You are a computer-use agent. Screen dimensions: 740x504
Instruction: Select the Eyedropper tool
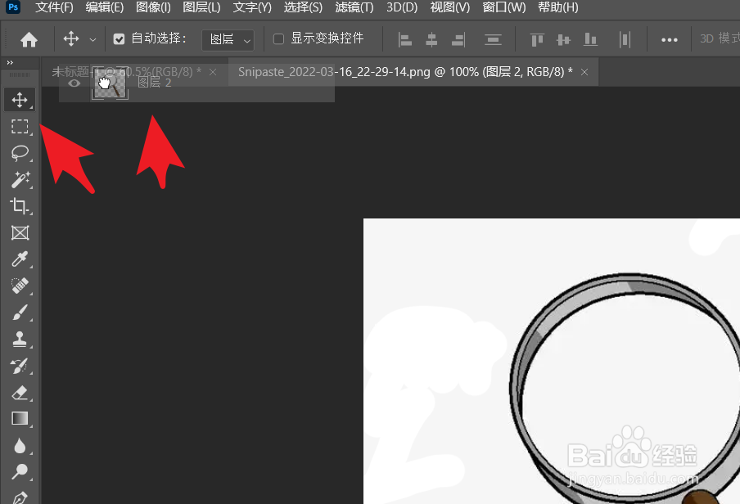(x=20, y=259)
